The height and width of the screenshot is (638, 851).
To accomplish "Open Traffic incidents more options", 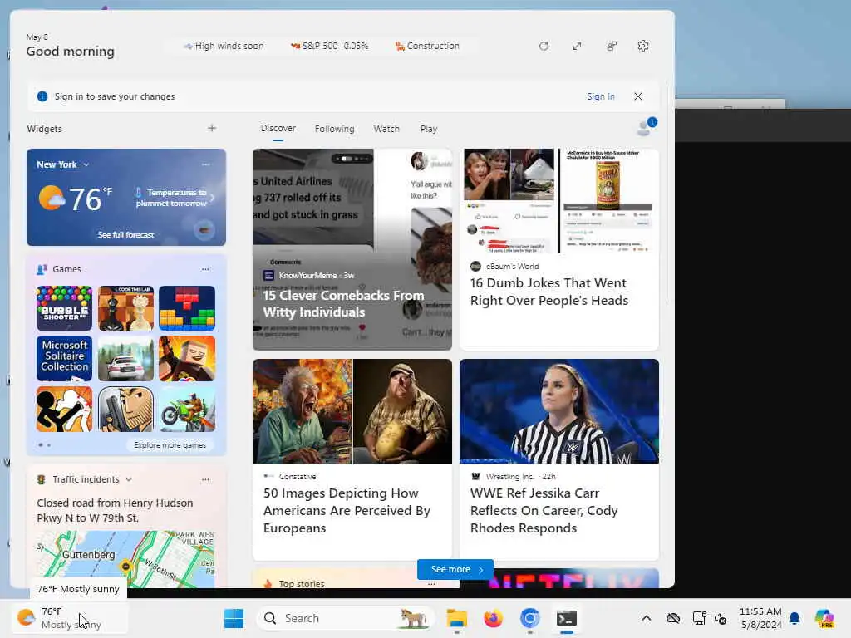I will point(206,479).
